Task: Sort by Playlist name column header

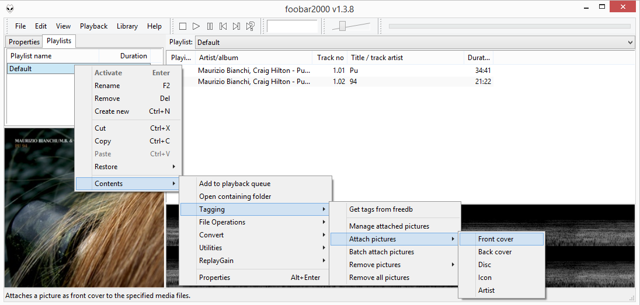Action: (x=53, y=56)
